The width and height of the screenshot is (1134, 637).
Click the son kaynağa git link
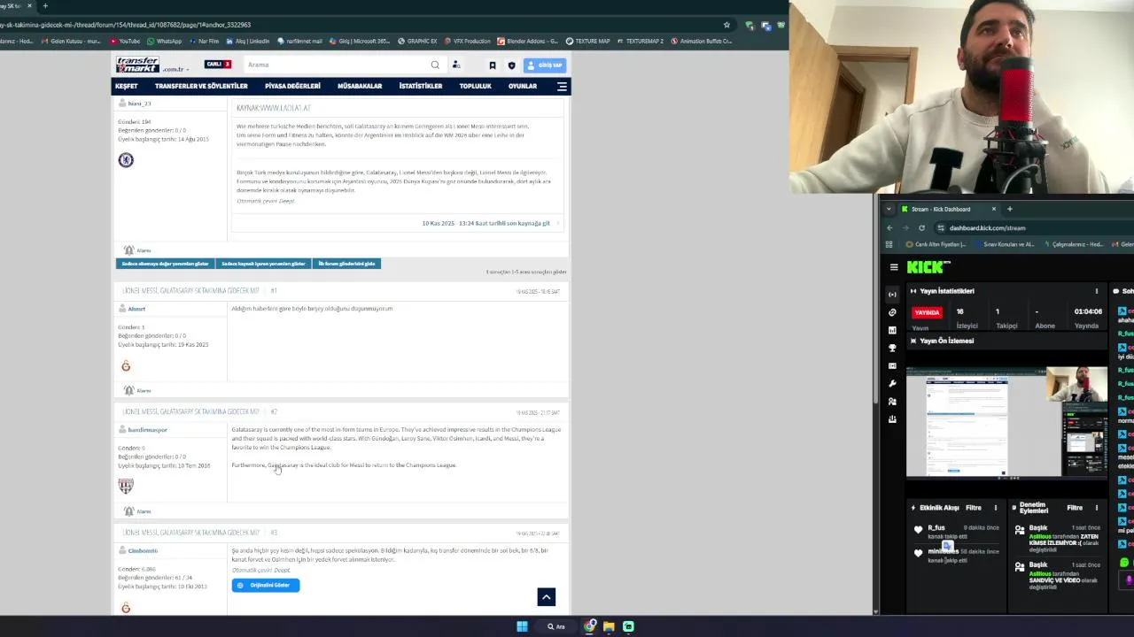pos(485,223)
